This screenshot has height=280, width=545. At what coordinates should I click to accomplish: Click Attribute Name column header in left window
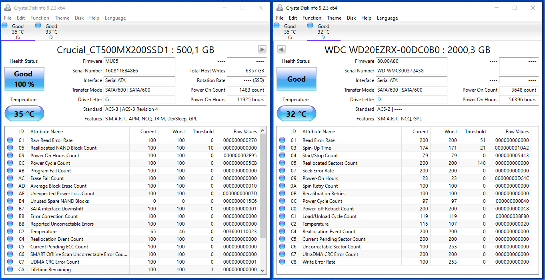(x=79, y=132)
